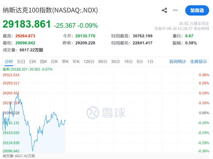Select the 月K tab

point(54,62)
